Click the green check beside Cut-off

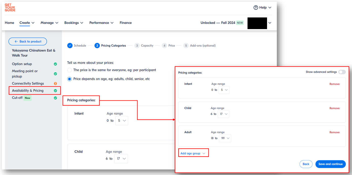coord(55,98)
